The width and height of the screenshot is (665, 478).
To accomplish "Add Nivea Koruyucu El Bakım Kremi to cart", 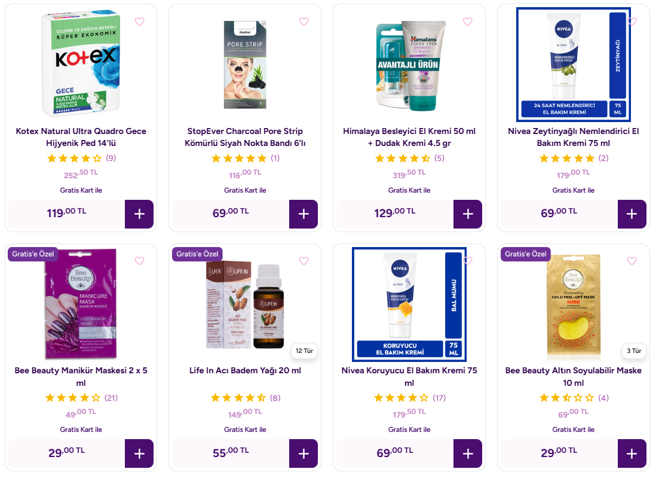I will (x=467, y=453).
